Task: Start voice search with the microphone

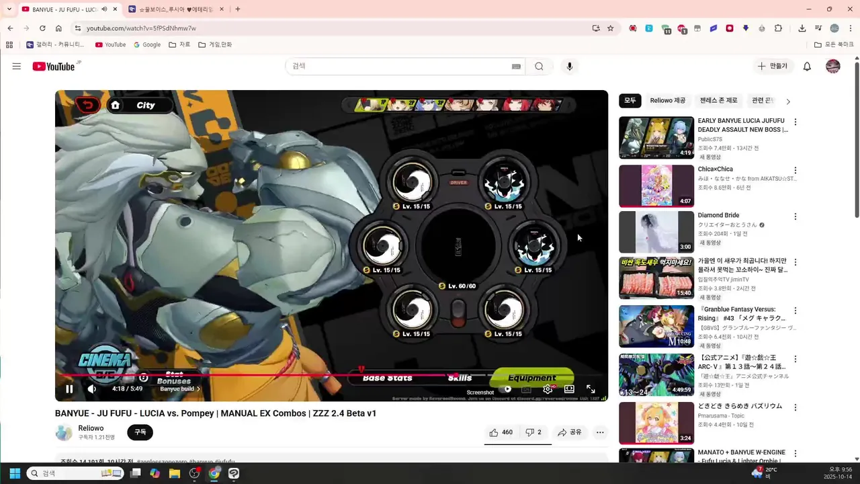Action: click(570, 66)
